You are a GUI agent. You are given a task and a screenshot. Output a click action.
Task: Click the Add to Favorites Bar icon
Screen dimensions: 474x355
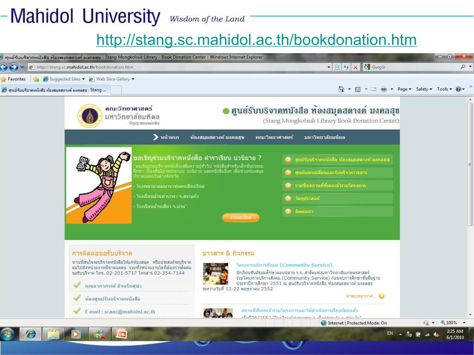click(36, 79)
